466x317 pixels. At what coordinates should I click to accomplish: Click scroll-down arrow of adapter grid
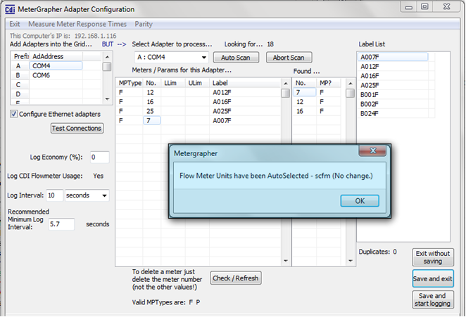107,99
